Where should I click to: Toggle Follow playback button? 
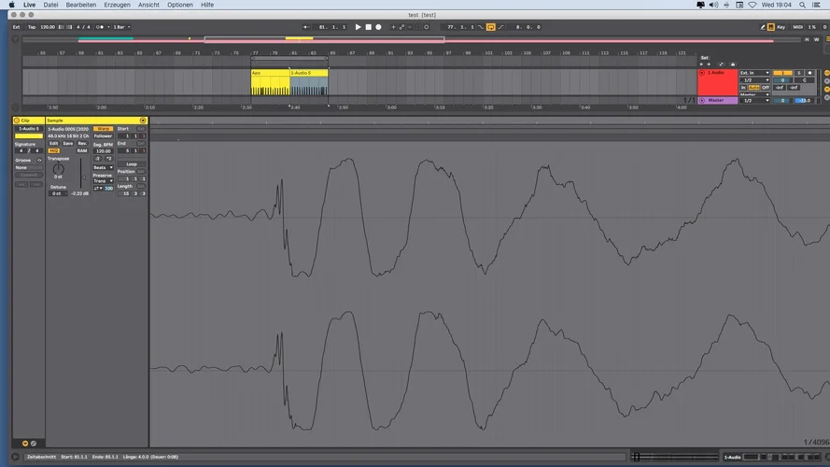click(x=306, y=27)
